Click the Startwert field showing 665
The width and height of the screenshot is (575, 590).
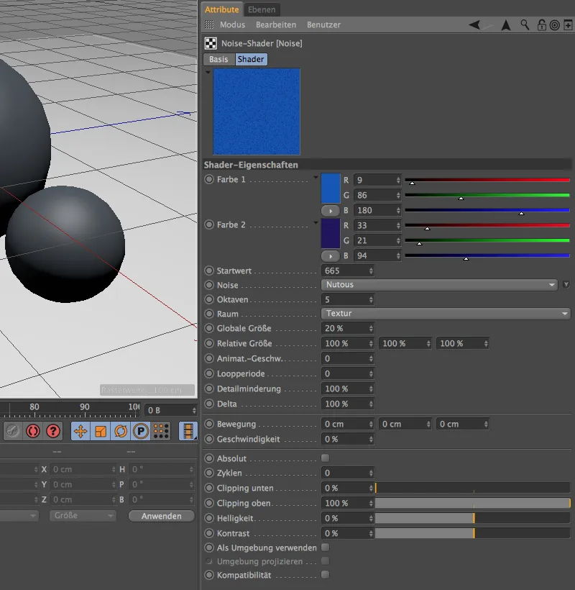point(347,271)
